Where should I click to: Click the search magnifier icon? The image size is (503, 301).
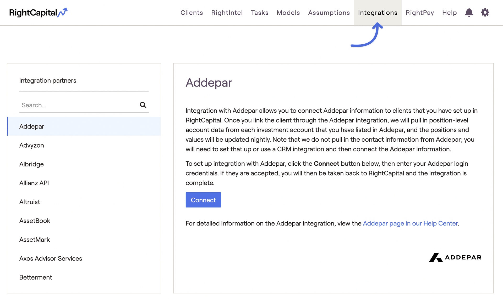(143, 105)
